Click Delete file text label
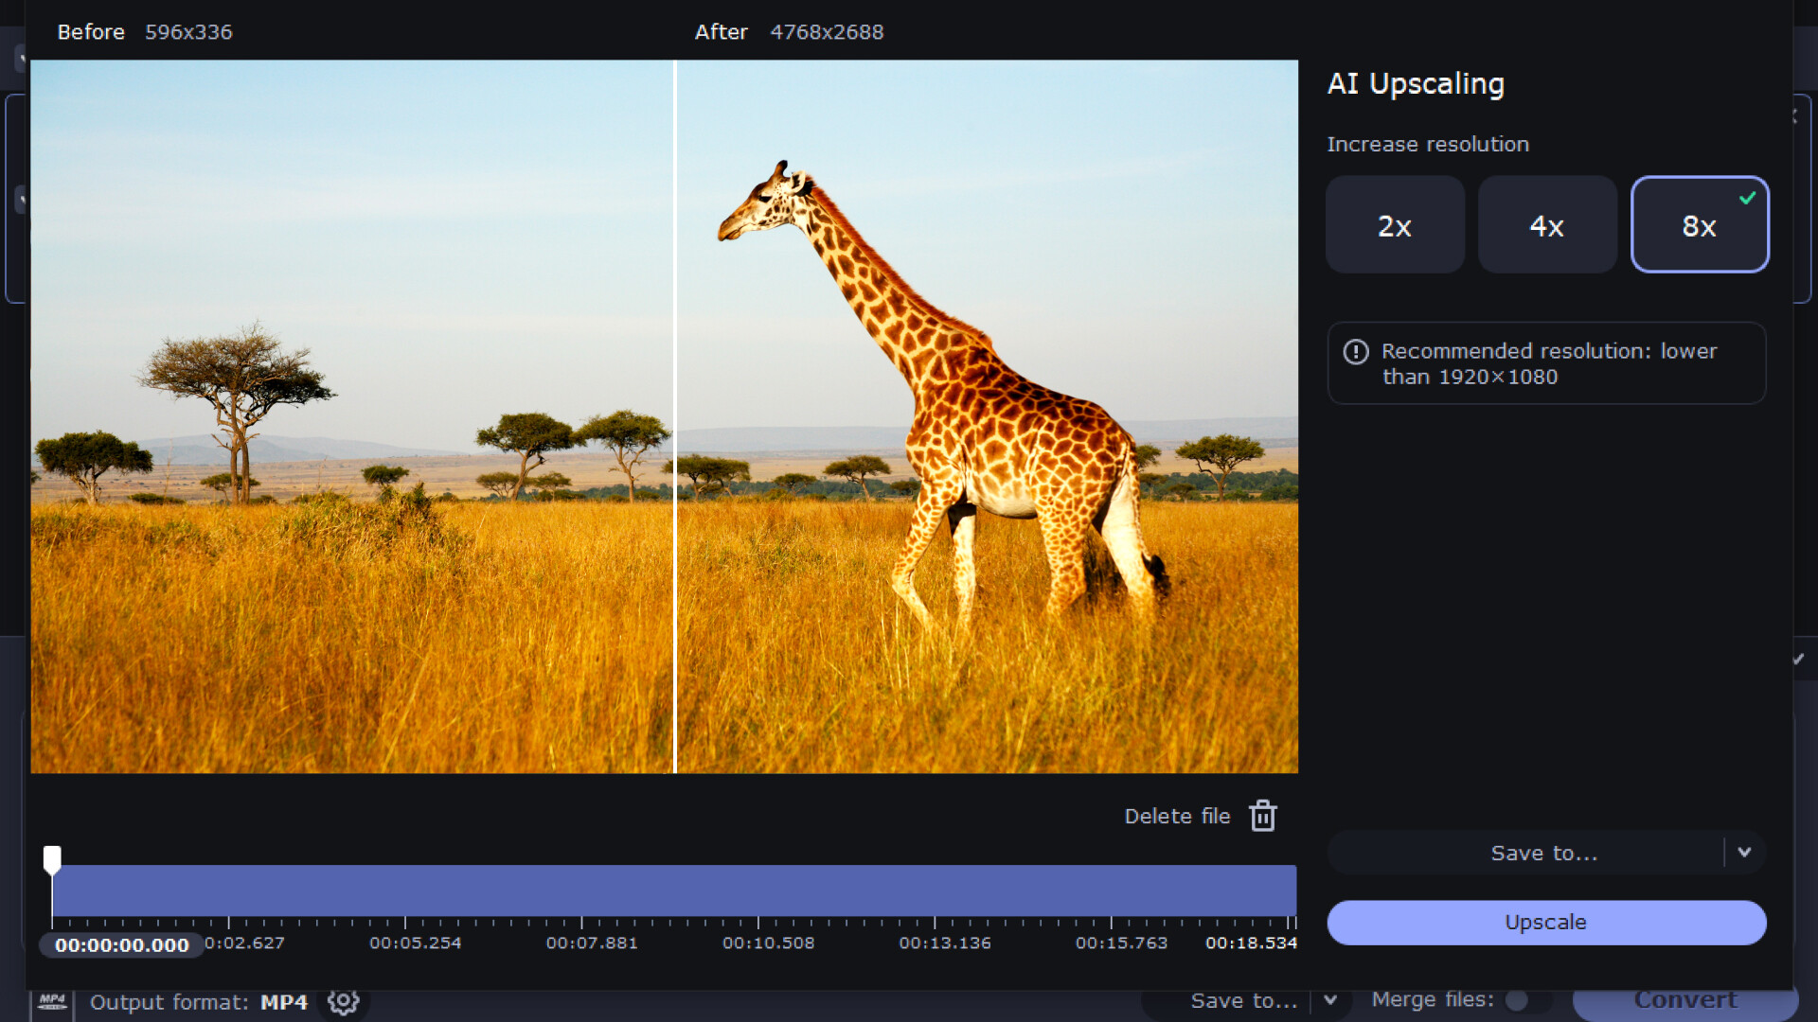1818x1022 pixels. pos(1177,815)
